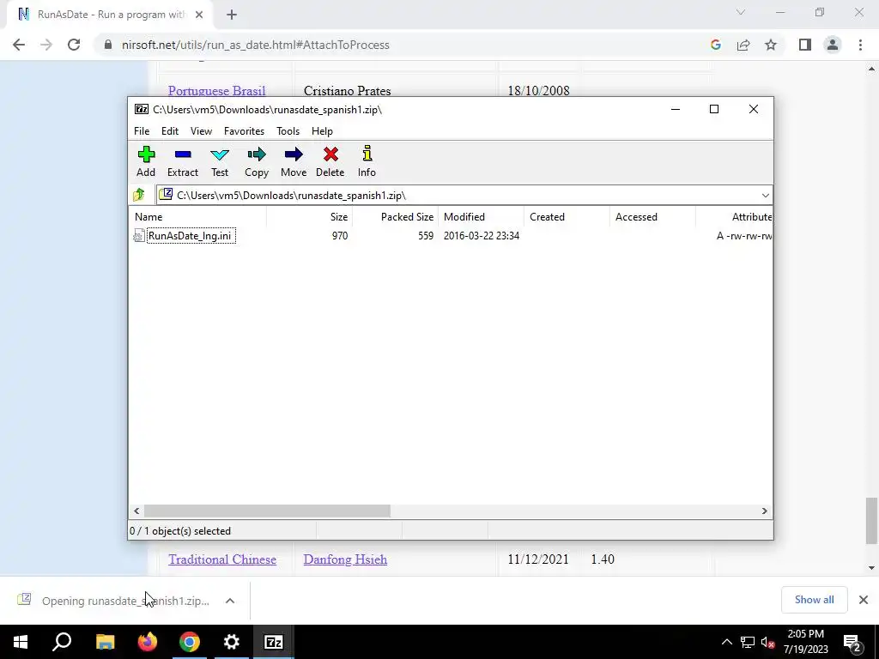This screenshot has width=879, height=659.
Task: Open Chrome three-dot menu
Action: 860,45
